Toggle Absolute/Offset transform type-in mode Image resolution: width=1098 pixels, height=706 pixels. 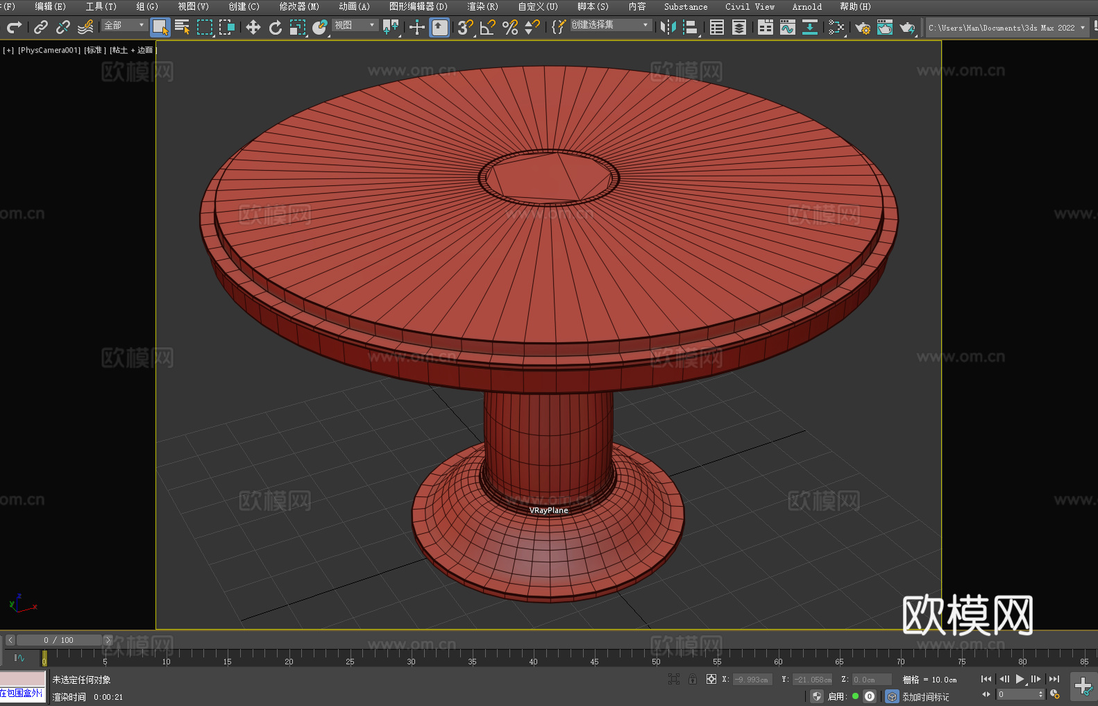click(711, 679)
